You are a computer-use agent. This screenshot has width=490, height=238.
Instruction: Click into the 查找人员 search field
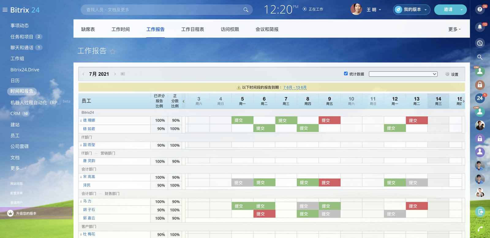(162, 10)
